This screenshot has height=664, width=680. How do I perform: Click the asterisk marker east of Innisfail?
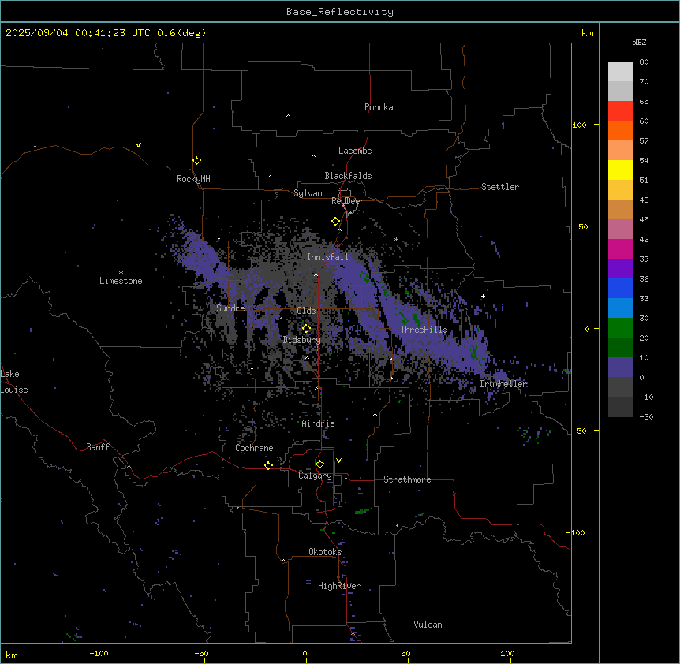point(396,239)
